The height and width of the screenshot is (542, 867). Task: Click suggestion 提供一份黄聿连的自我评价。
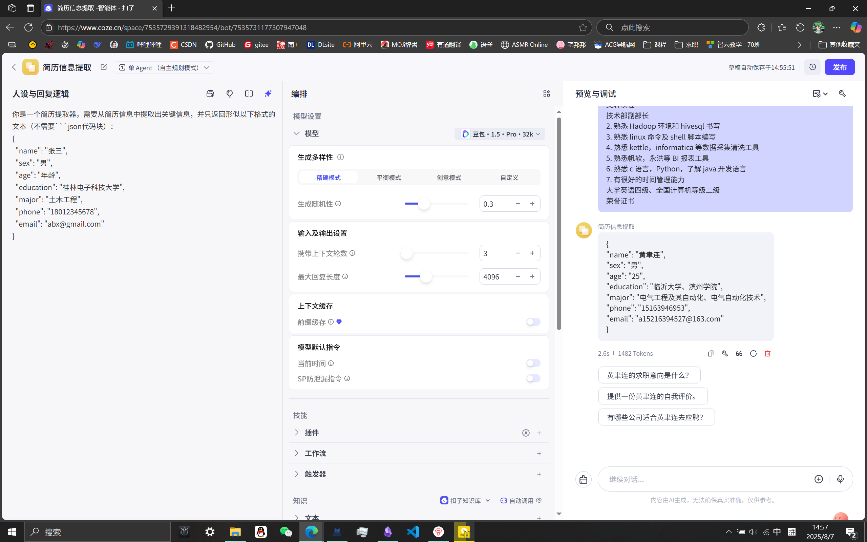[653, 396]
